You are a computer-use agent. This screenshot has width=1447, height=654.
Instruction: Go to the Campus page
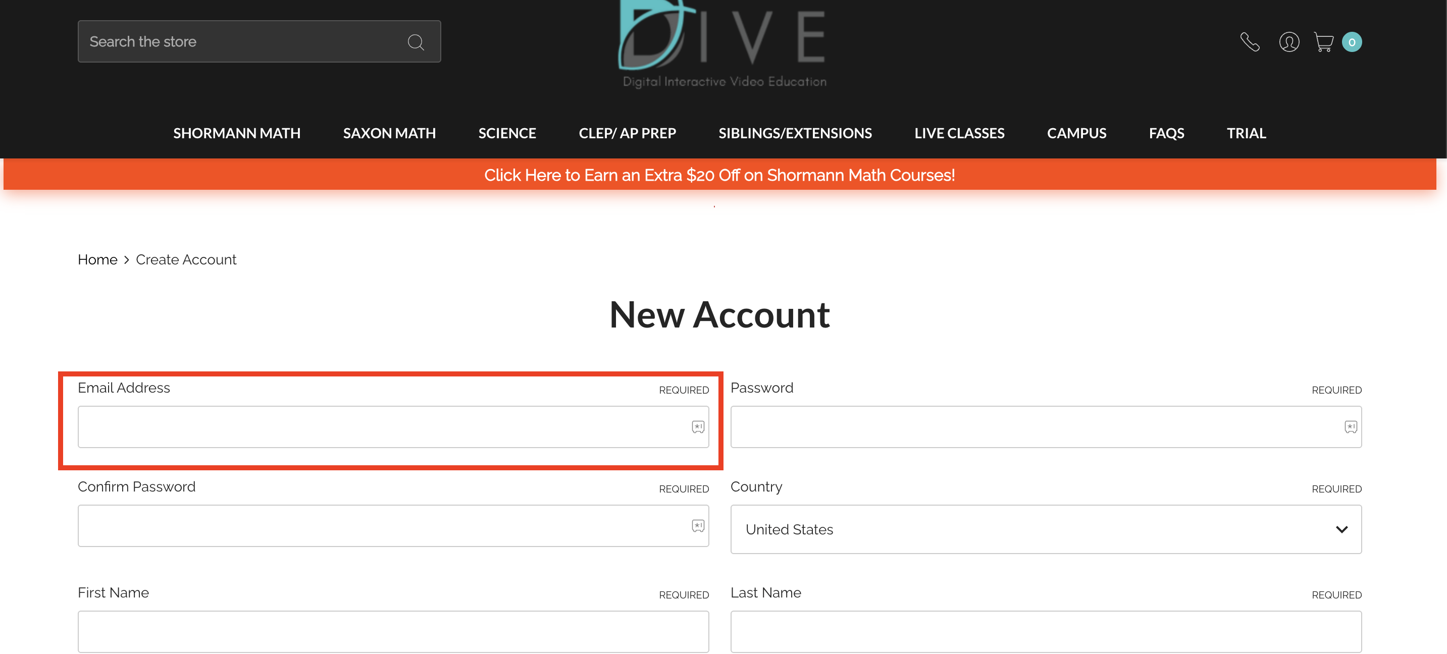1077,133
